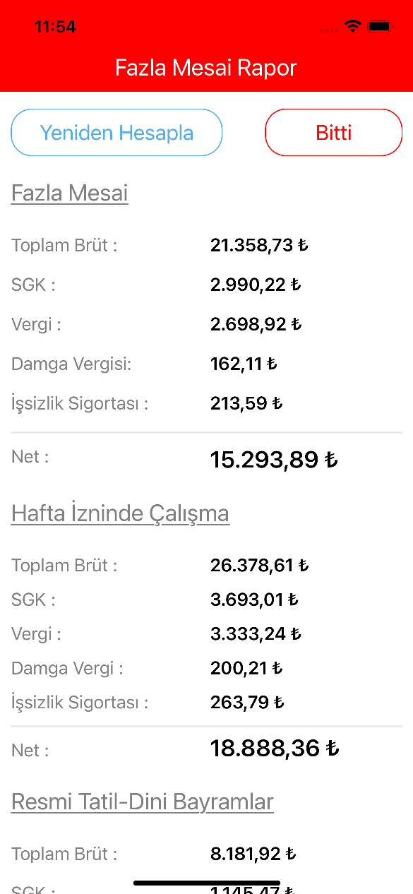Select the Resmi Tatil-Dini Bayramlar heading
Screen dimensions: 413x894
tap(143, 801)
